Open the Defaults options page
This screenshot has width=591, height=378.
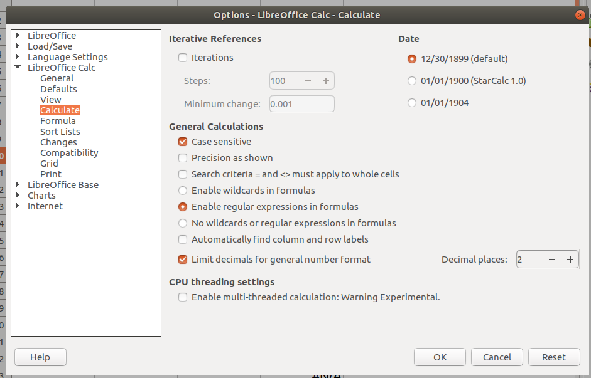point(58,89)
